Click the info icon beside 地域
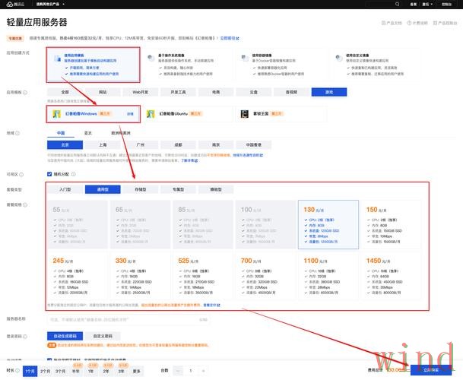 (17, 131)
